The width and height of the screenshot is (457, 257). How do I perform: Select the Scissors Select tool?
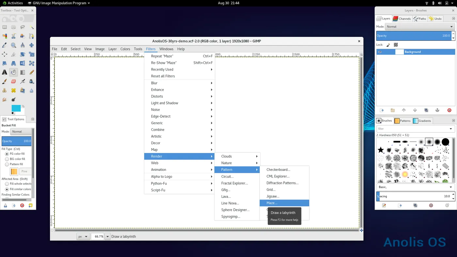click(13, 36)
